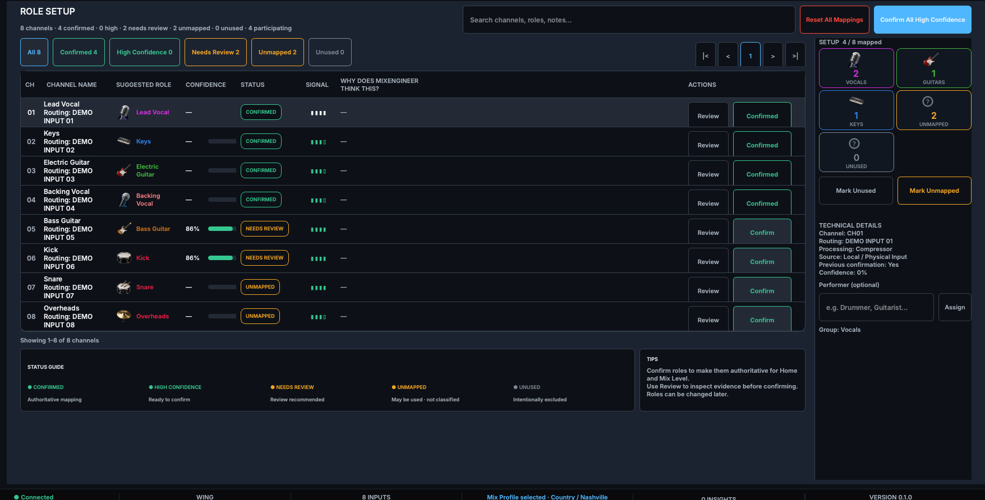The width and height of the screenshot is (985, 500).
Task: Select the Vocals group card
Action: (x=856, y=68)
